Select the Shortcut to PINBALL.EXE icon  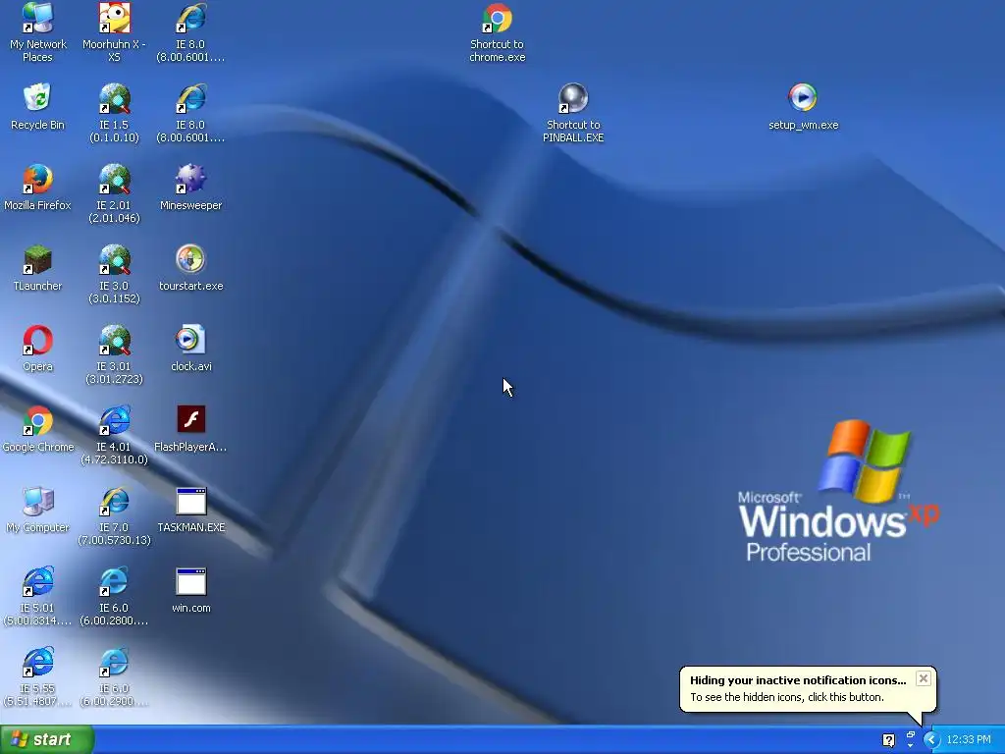(573, 98)
